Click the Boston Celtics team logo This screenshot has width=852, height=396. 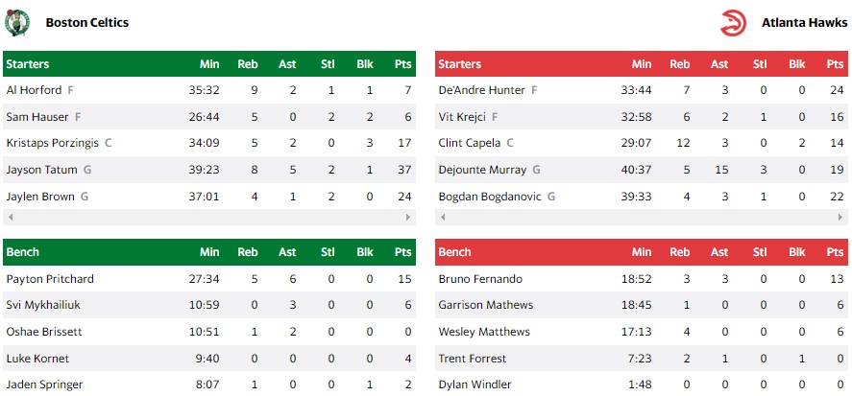point(17,22)
